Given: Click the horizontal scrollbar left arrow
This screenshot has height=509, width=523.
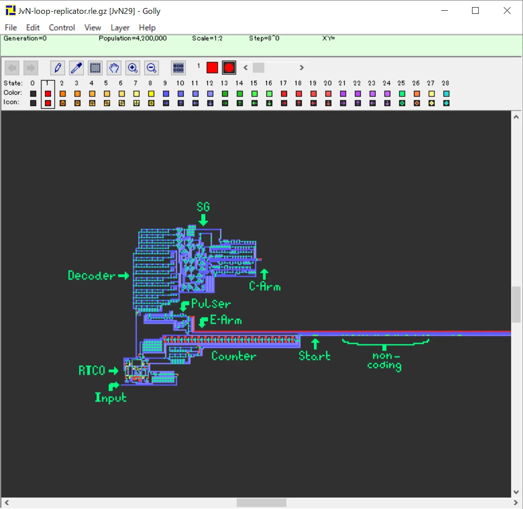Looking at the screenshot, I should click(7, 502).
